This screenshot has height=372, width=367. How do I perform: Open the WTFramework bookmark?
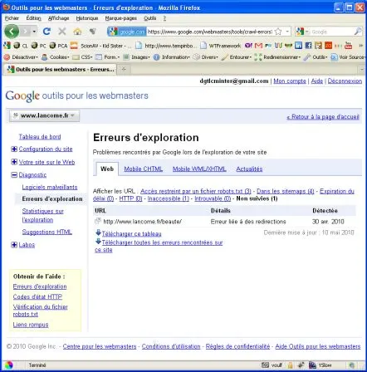click(x=220, y=46)
